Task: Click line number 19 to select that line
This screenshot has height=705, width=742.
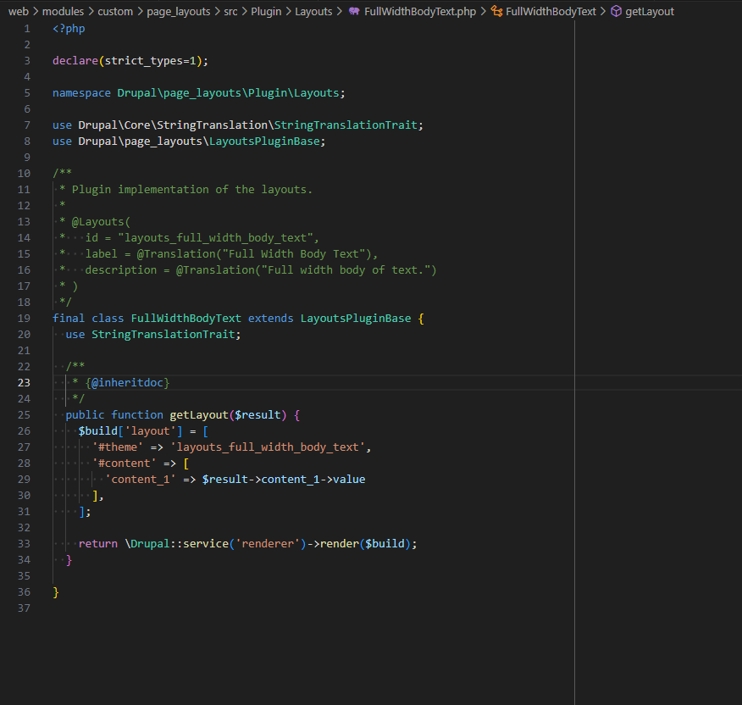Action: (24, 318)
